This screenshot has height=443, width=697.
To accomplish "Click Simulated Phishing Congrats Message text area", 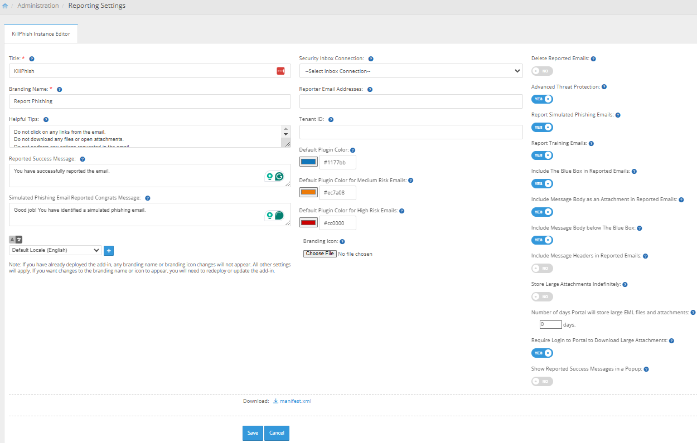I will (150, 215).
